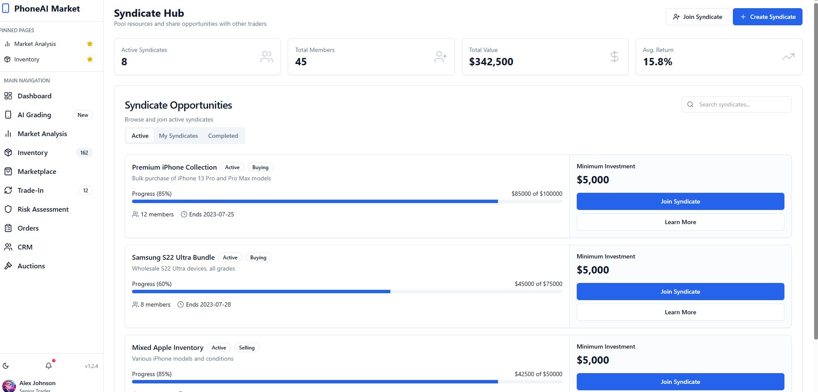Click Trade-In 12 count badge
818x392 pixels.
(86, 191)
